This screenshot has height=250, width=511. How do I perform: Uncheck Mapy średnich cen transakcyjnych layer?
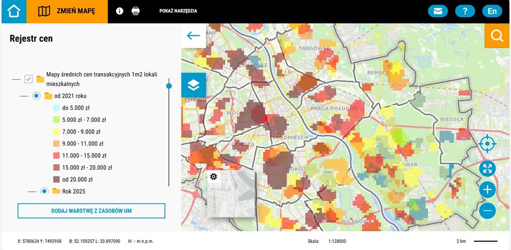click(x=29, y=79)
